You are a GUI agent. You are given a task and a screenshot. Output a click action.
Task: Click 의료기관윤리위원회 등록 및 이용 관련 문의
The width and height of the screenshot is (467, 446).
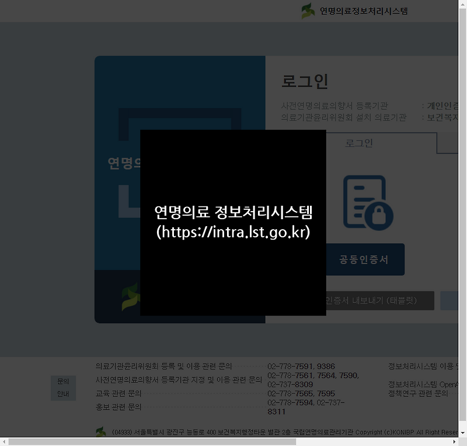(163, 366)
